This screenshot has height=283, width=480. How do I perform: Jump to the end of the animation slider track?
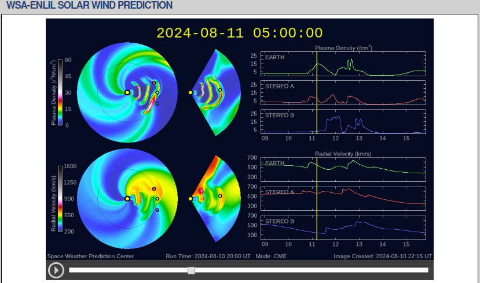[427, 270]
